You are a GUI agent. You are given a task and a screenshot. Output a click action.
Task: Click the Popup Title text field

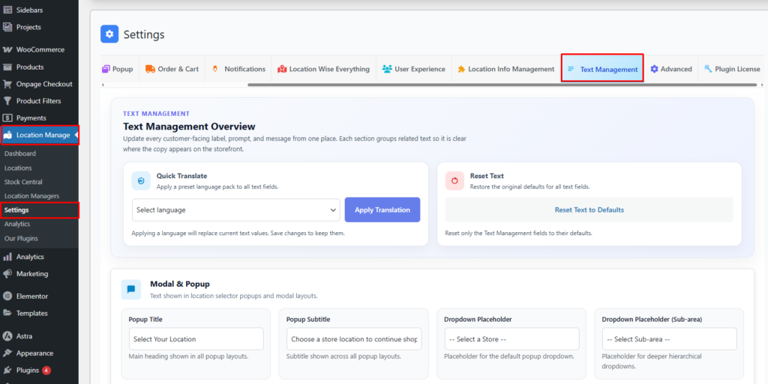click(196, 339)
